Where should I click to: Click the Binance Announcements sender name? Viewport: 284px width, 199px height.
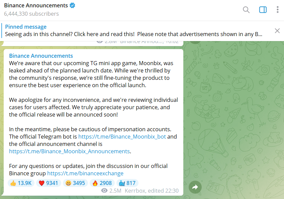41,56
